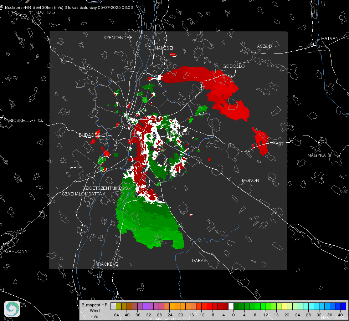Click the BUDAÖRS map label
Viewport: 349px width, 321px height.
pos(89,135)
